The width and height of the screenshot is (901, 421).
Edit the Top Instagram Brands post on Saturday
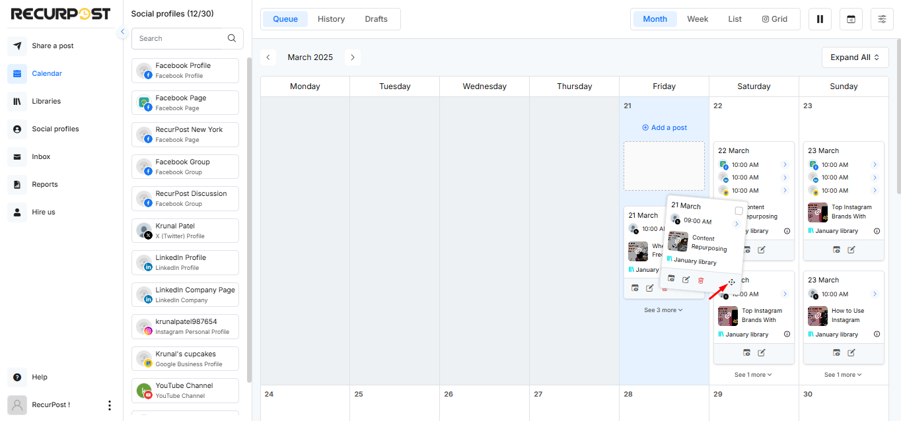(x=762, y=353)
